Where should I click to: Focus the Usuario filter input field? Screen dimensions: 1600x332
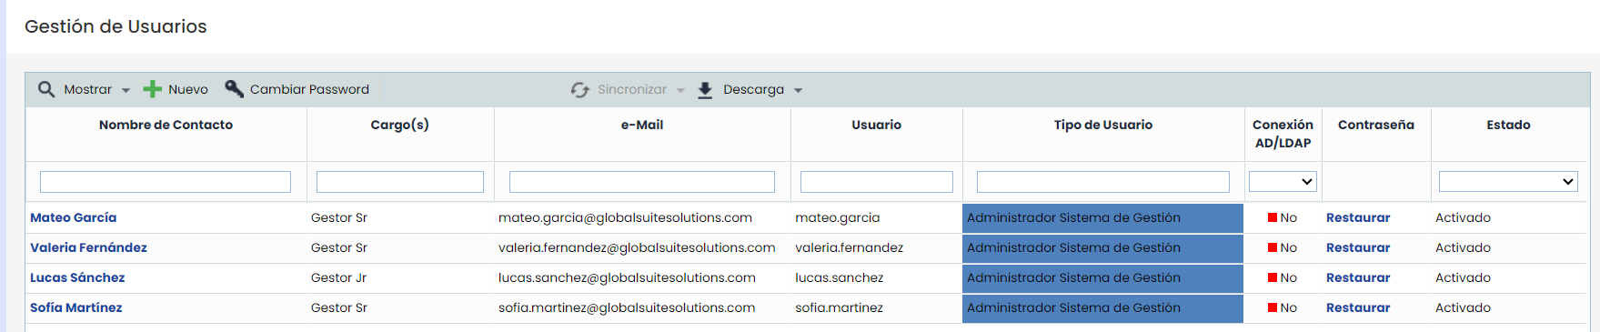click(877, 182)
